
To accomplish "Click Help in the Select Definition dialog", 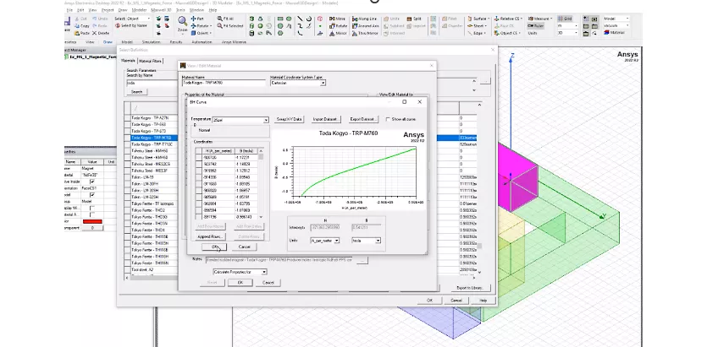I will 483,301.
